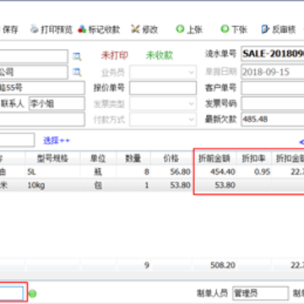
Task: Click the total quantity 9
Action: coord(147,265)
